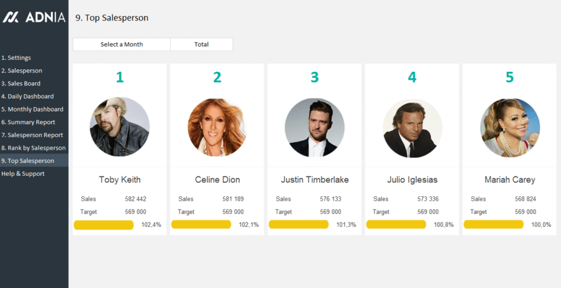The height and width of the screenshot is (288, 561).
Task: Click Mariah Carey's 100,0% progress bar
Action: click(x=493, y=225)
